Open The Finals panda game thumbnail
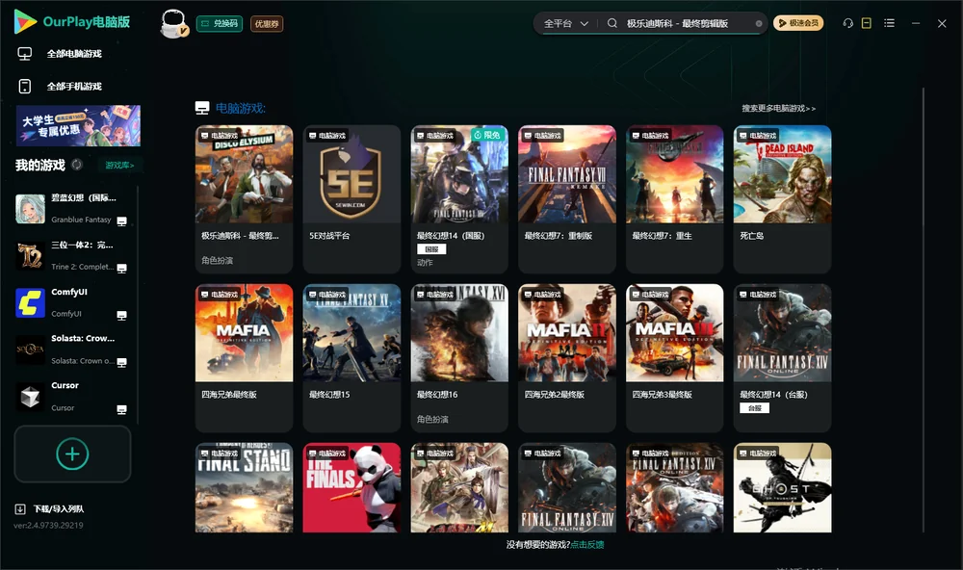 click(x=351, y=488)
